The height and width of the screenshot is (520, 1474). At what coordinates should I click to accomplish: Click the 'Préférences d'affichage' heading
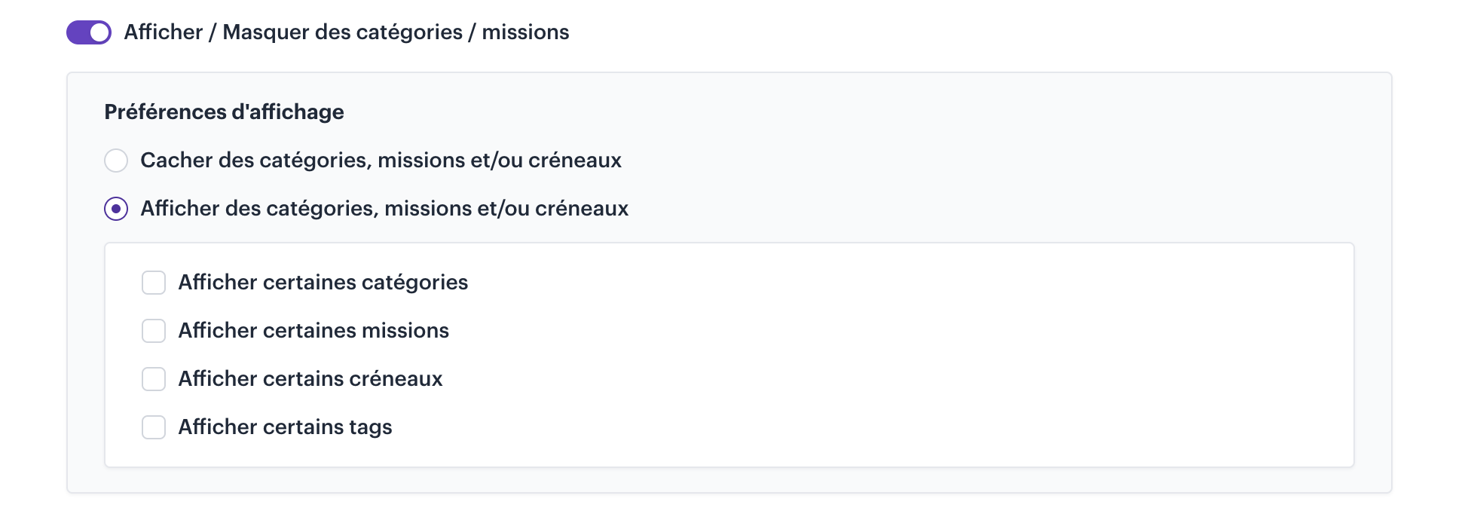[x=224, y=112]
